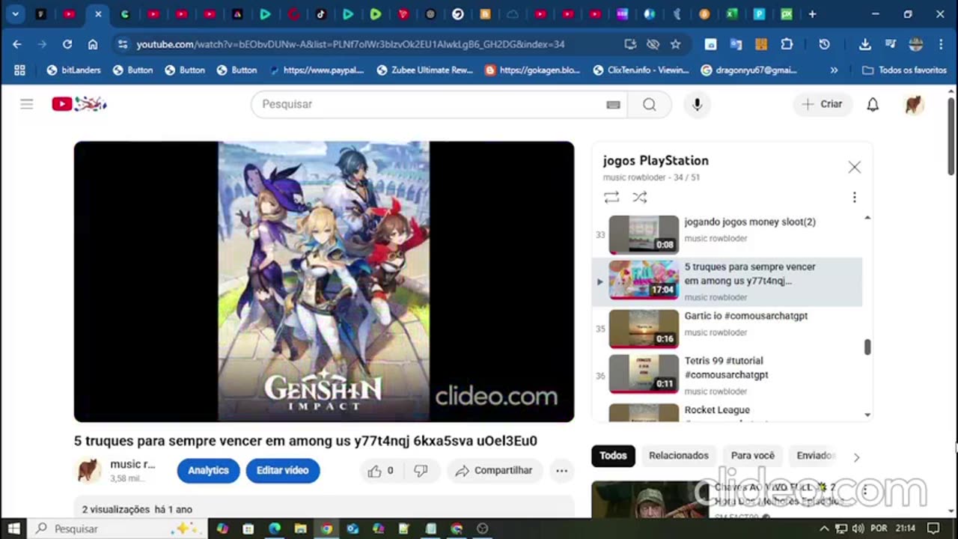
Task: Open the on-screen keyboard in search box
Action: click(x=613, y=105)
